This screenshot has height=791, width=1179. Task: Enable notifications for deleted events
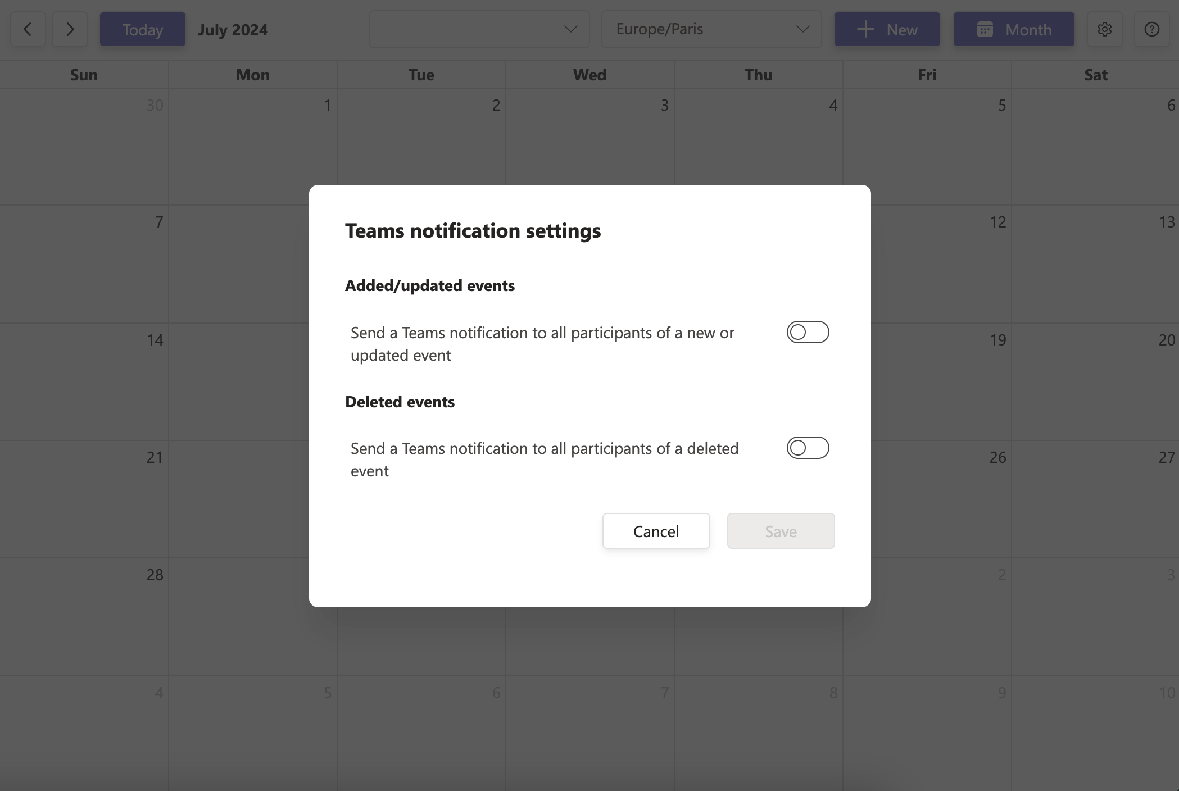(808, 448)
